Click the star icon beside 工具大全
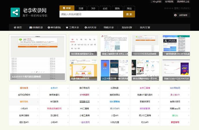Image resolution: width=199 pixels, height=130 pixels. tap(67, 27)
